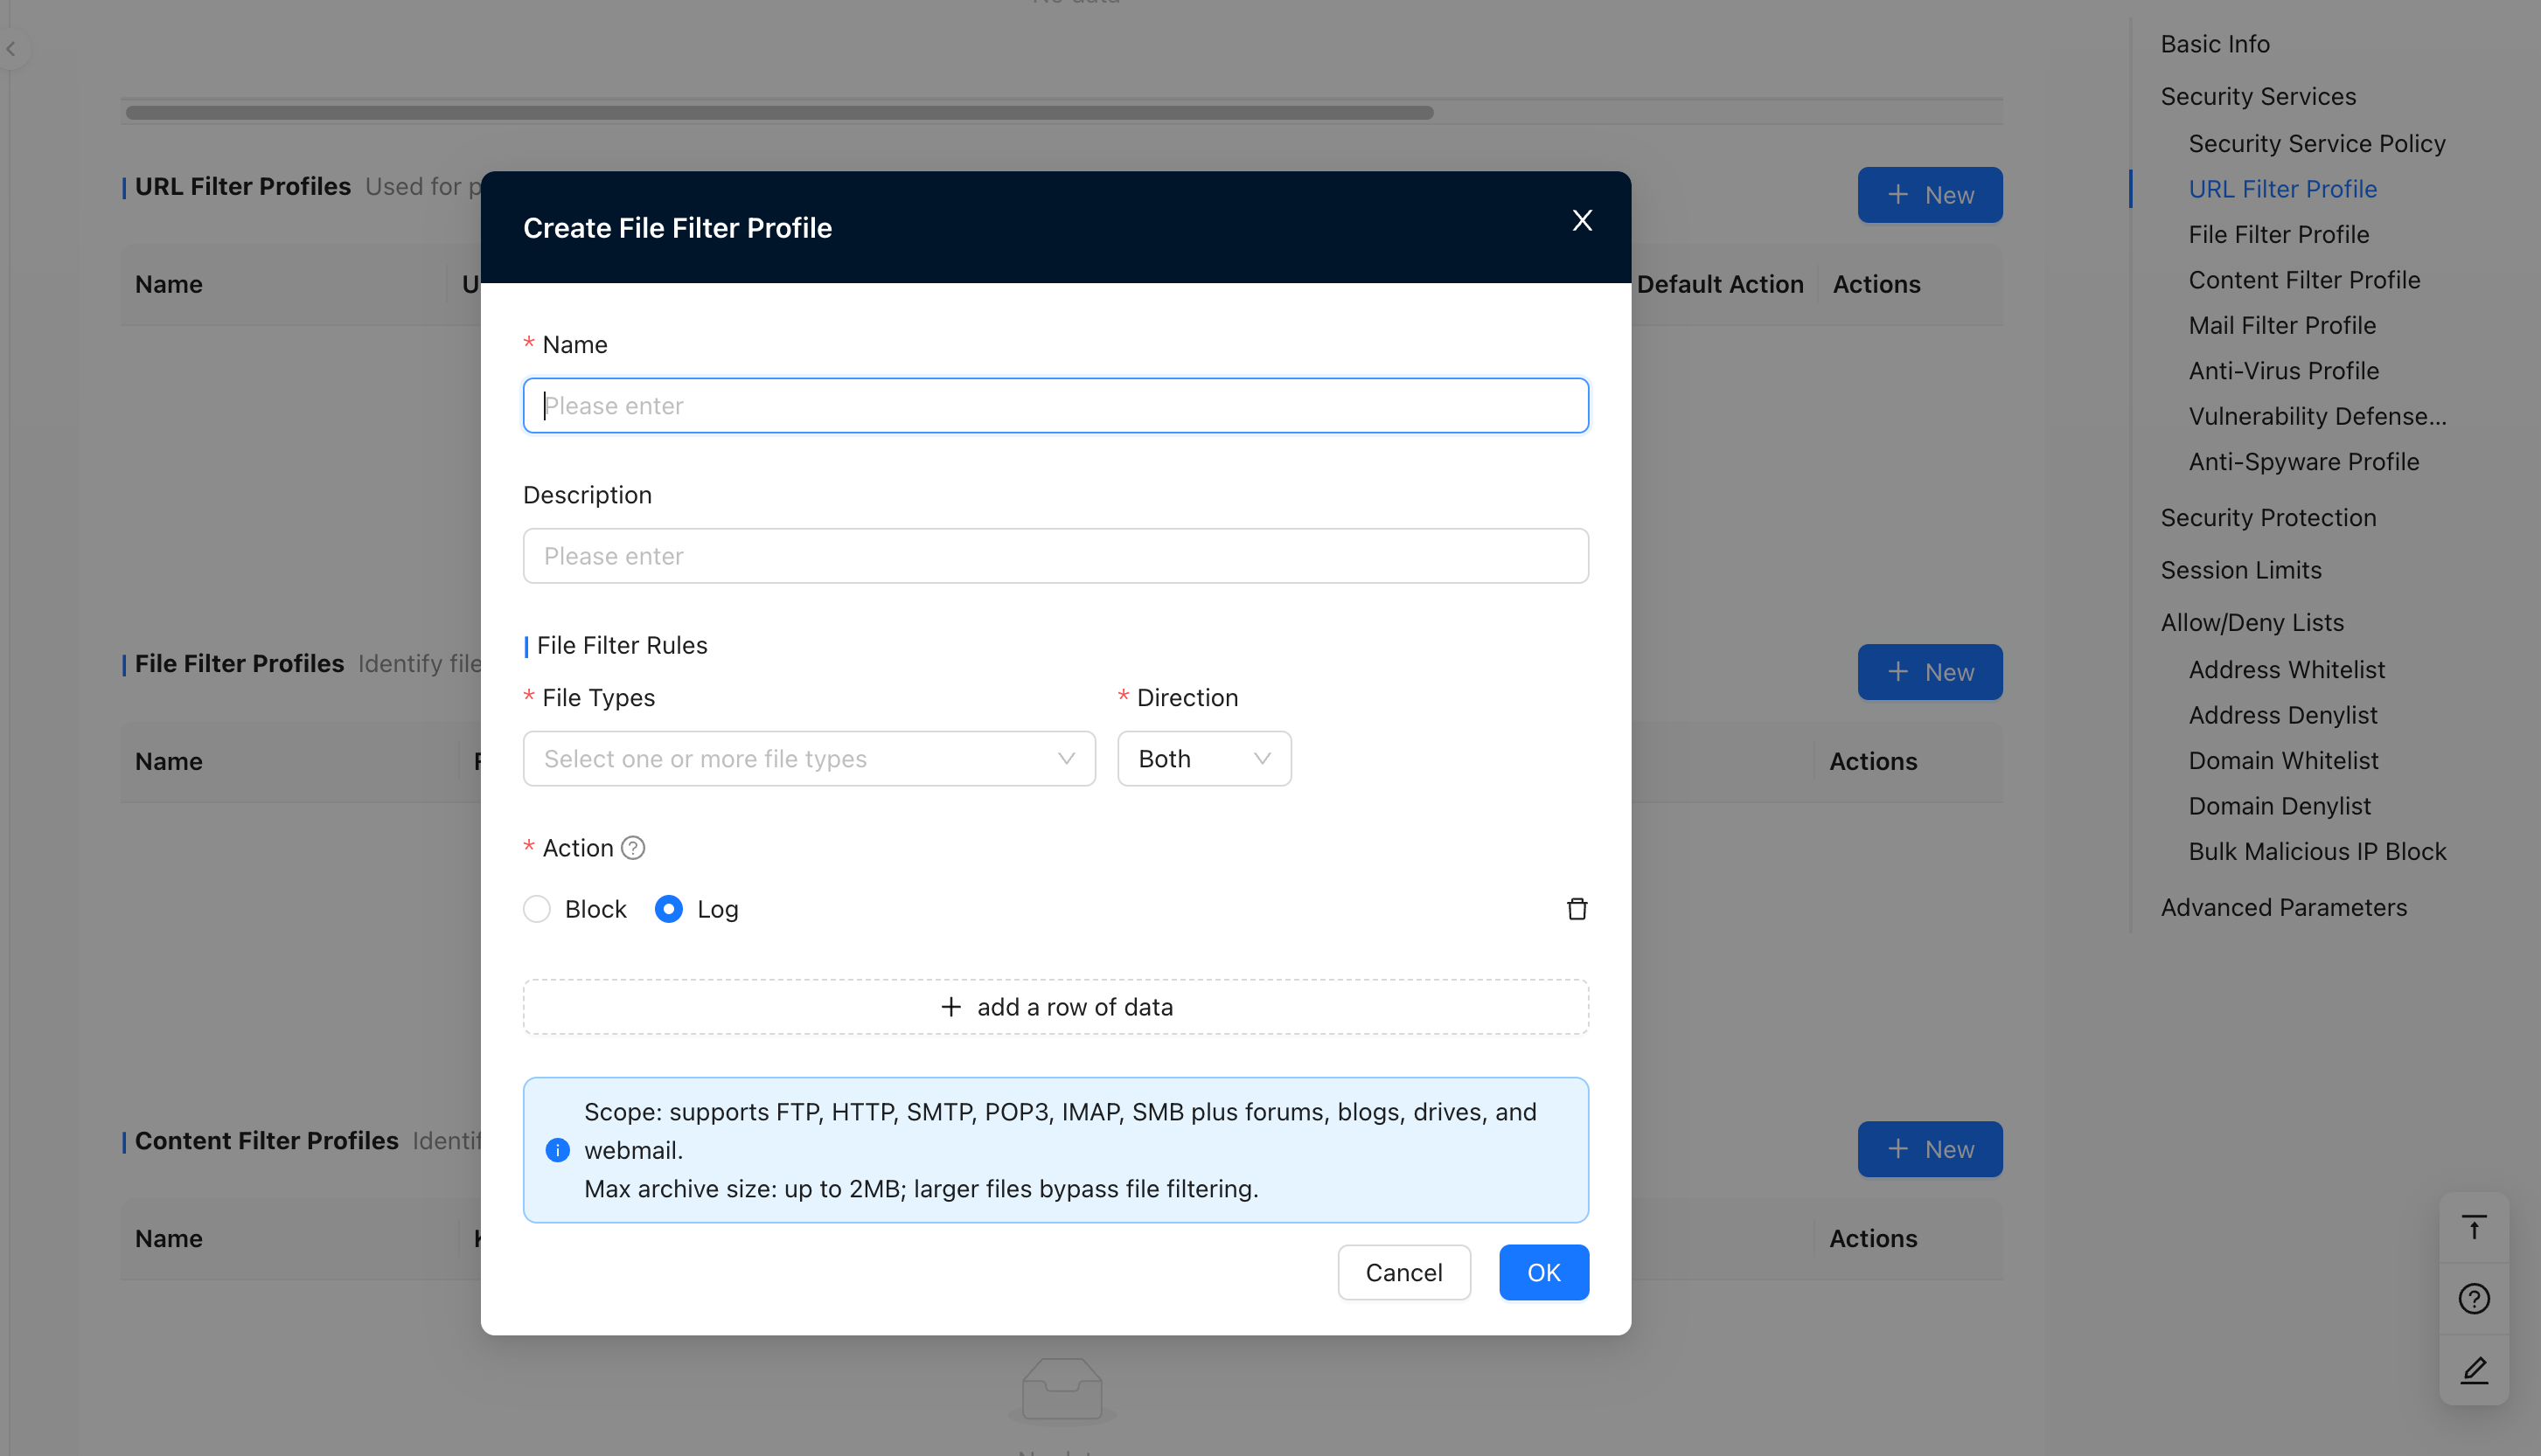Go to URL Filter Profile anchor
Viewport: 2541px width, 1456px height.
[2282, 189]
